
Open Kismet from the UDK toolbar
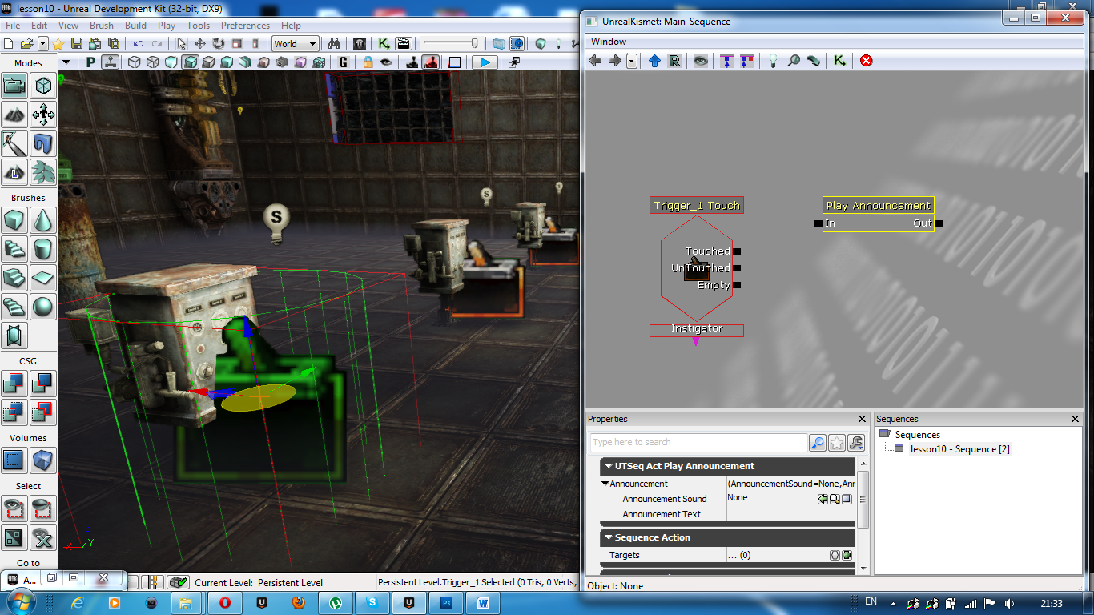[384, 43]
